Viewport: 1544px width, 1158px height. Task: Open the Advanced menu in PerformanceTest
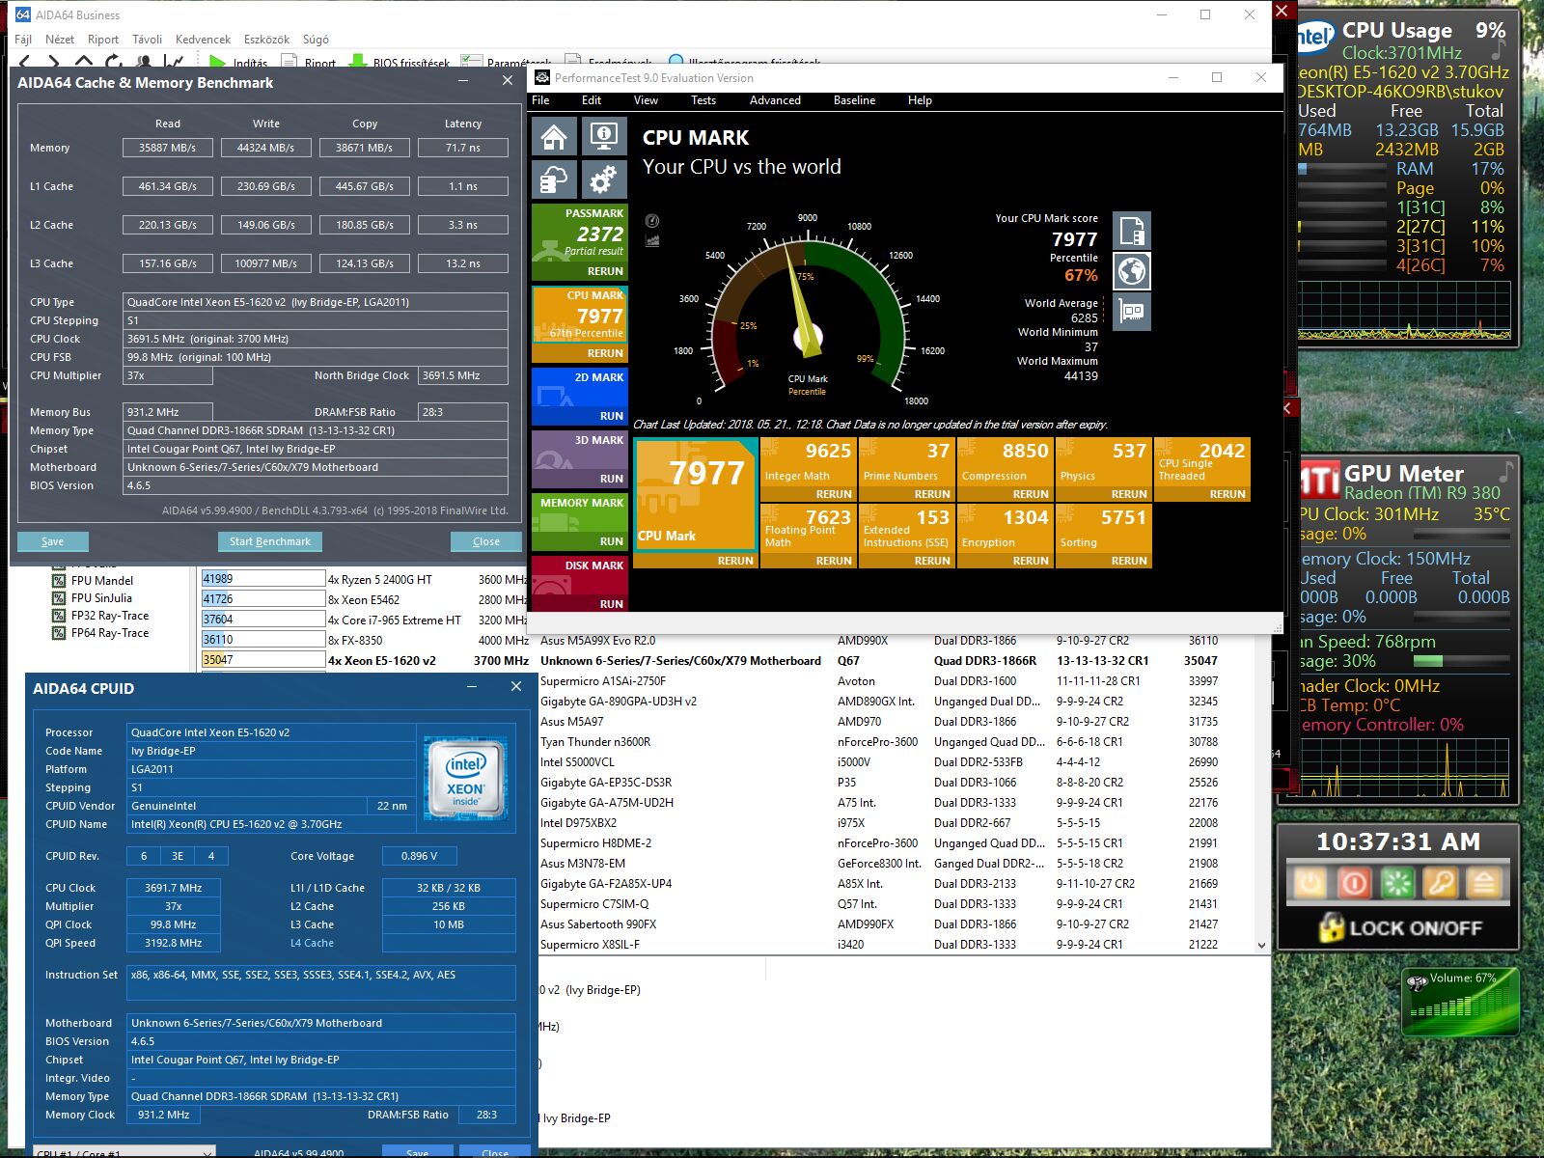click(x=775, y=100)
